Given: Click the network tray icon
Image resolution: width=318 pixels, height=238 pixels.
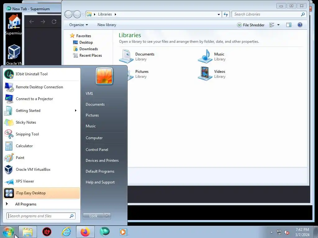Looking at the screenshot, I should click(x=279, y=232).
